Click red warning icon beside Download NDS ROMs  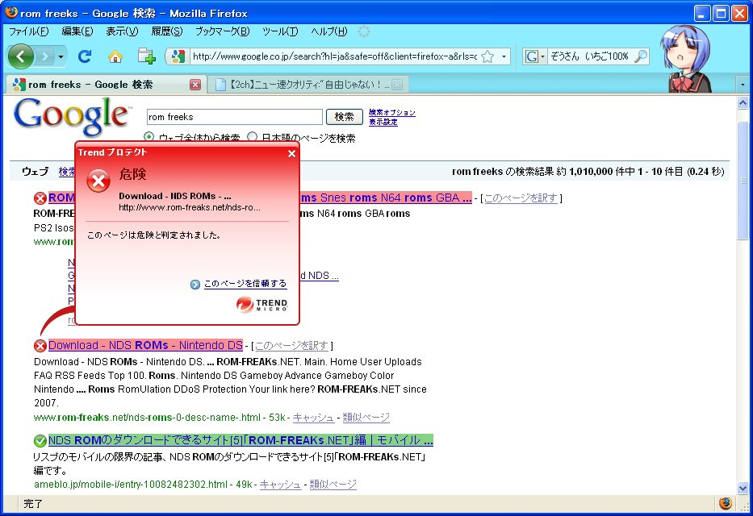(x=40, y=345)
